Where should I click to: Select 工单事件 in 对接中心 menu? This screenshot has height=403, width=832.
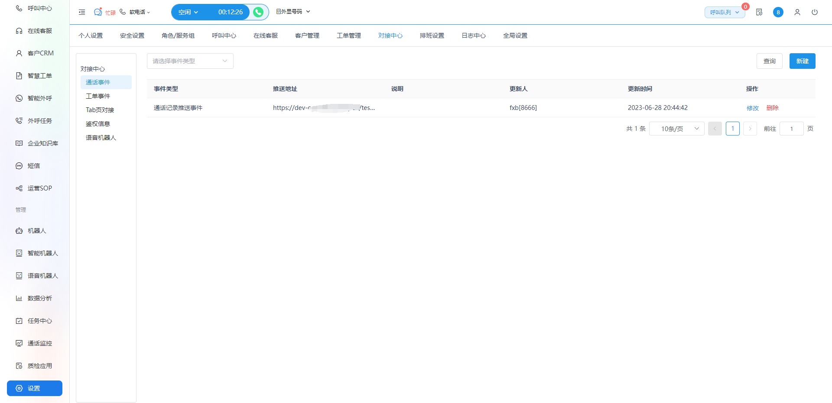pos(106,96)
